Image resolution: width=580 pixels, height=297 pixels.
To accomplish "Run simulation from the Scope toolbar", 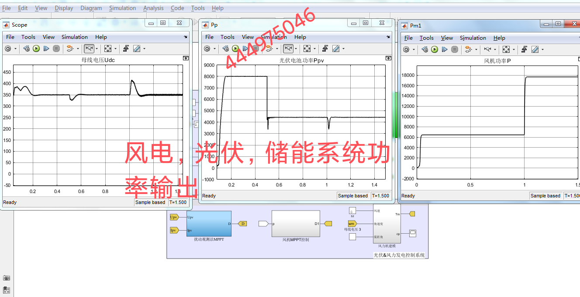I will coord(36,48).
